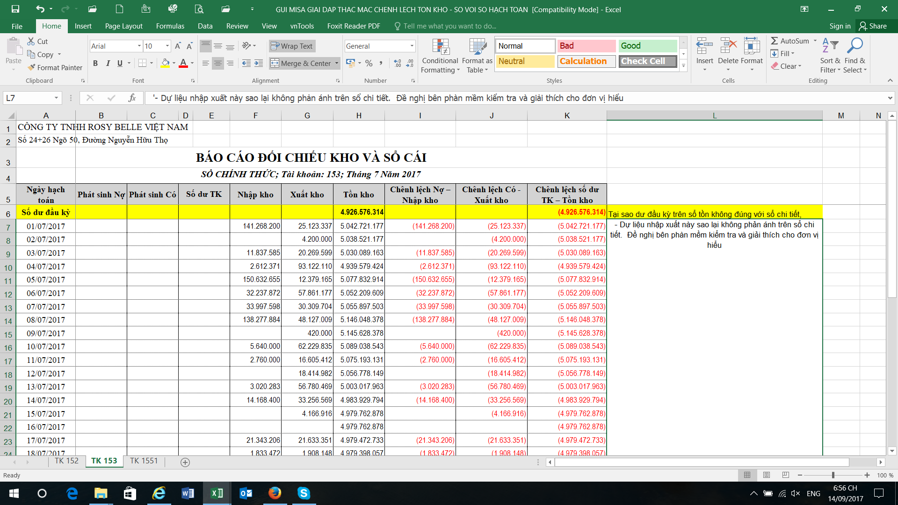
Task: Click the Undo arrow icon
Action: 40,9
